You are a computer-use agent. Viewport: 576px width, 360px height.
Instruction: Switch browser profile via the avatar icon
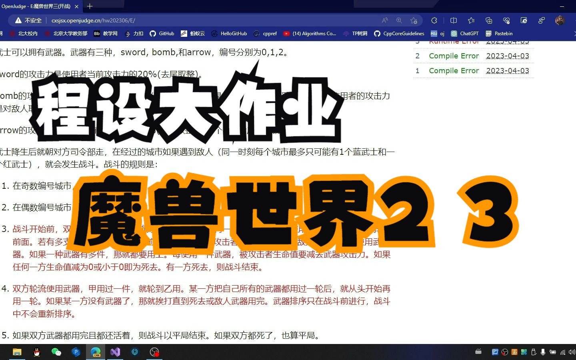coord(559,20)
